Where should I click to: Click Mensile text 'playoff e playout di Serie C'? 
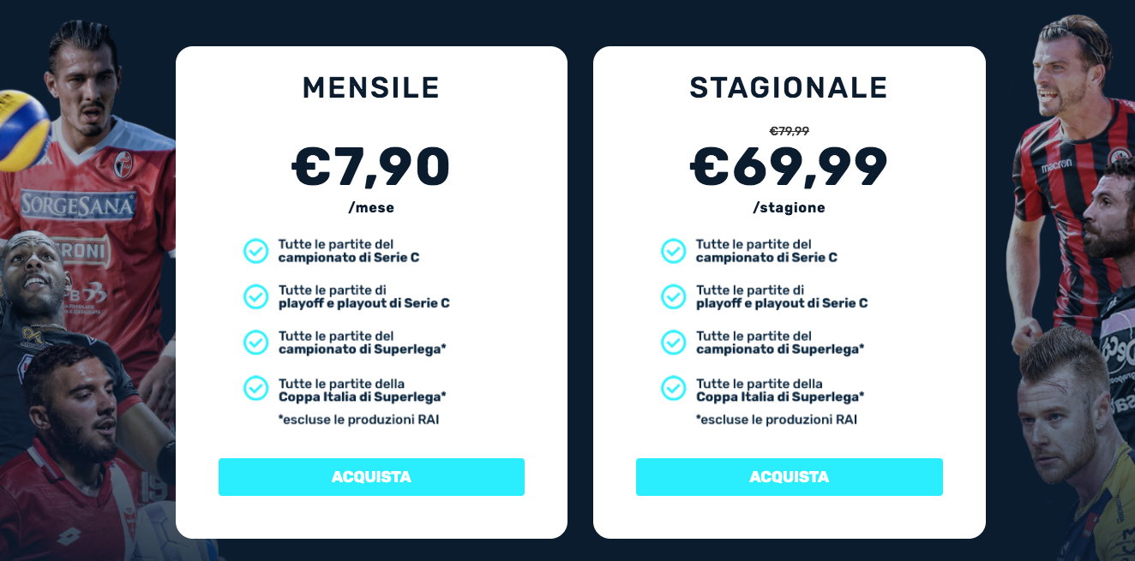point(363,303)
